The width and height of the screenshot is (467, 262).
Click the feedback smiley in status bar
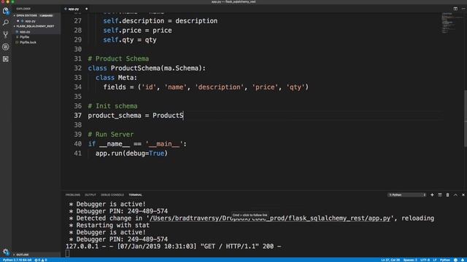[x=455, y=260]
